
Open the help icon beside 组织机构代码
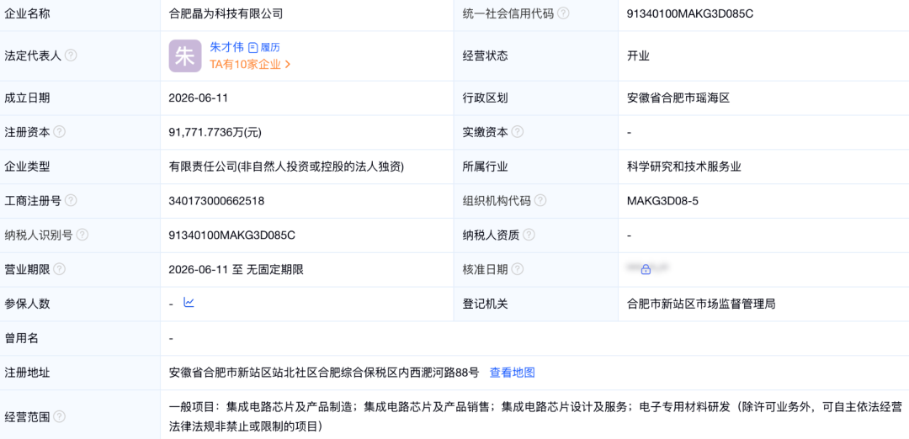click(x=540, y=200)
